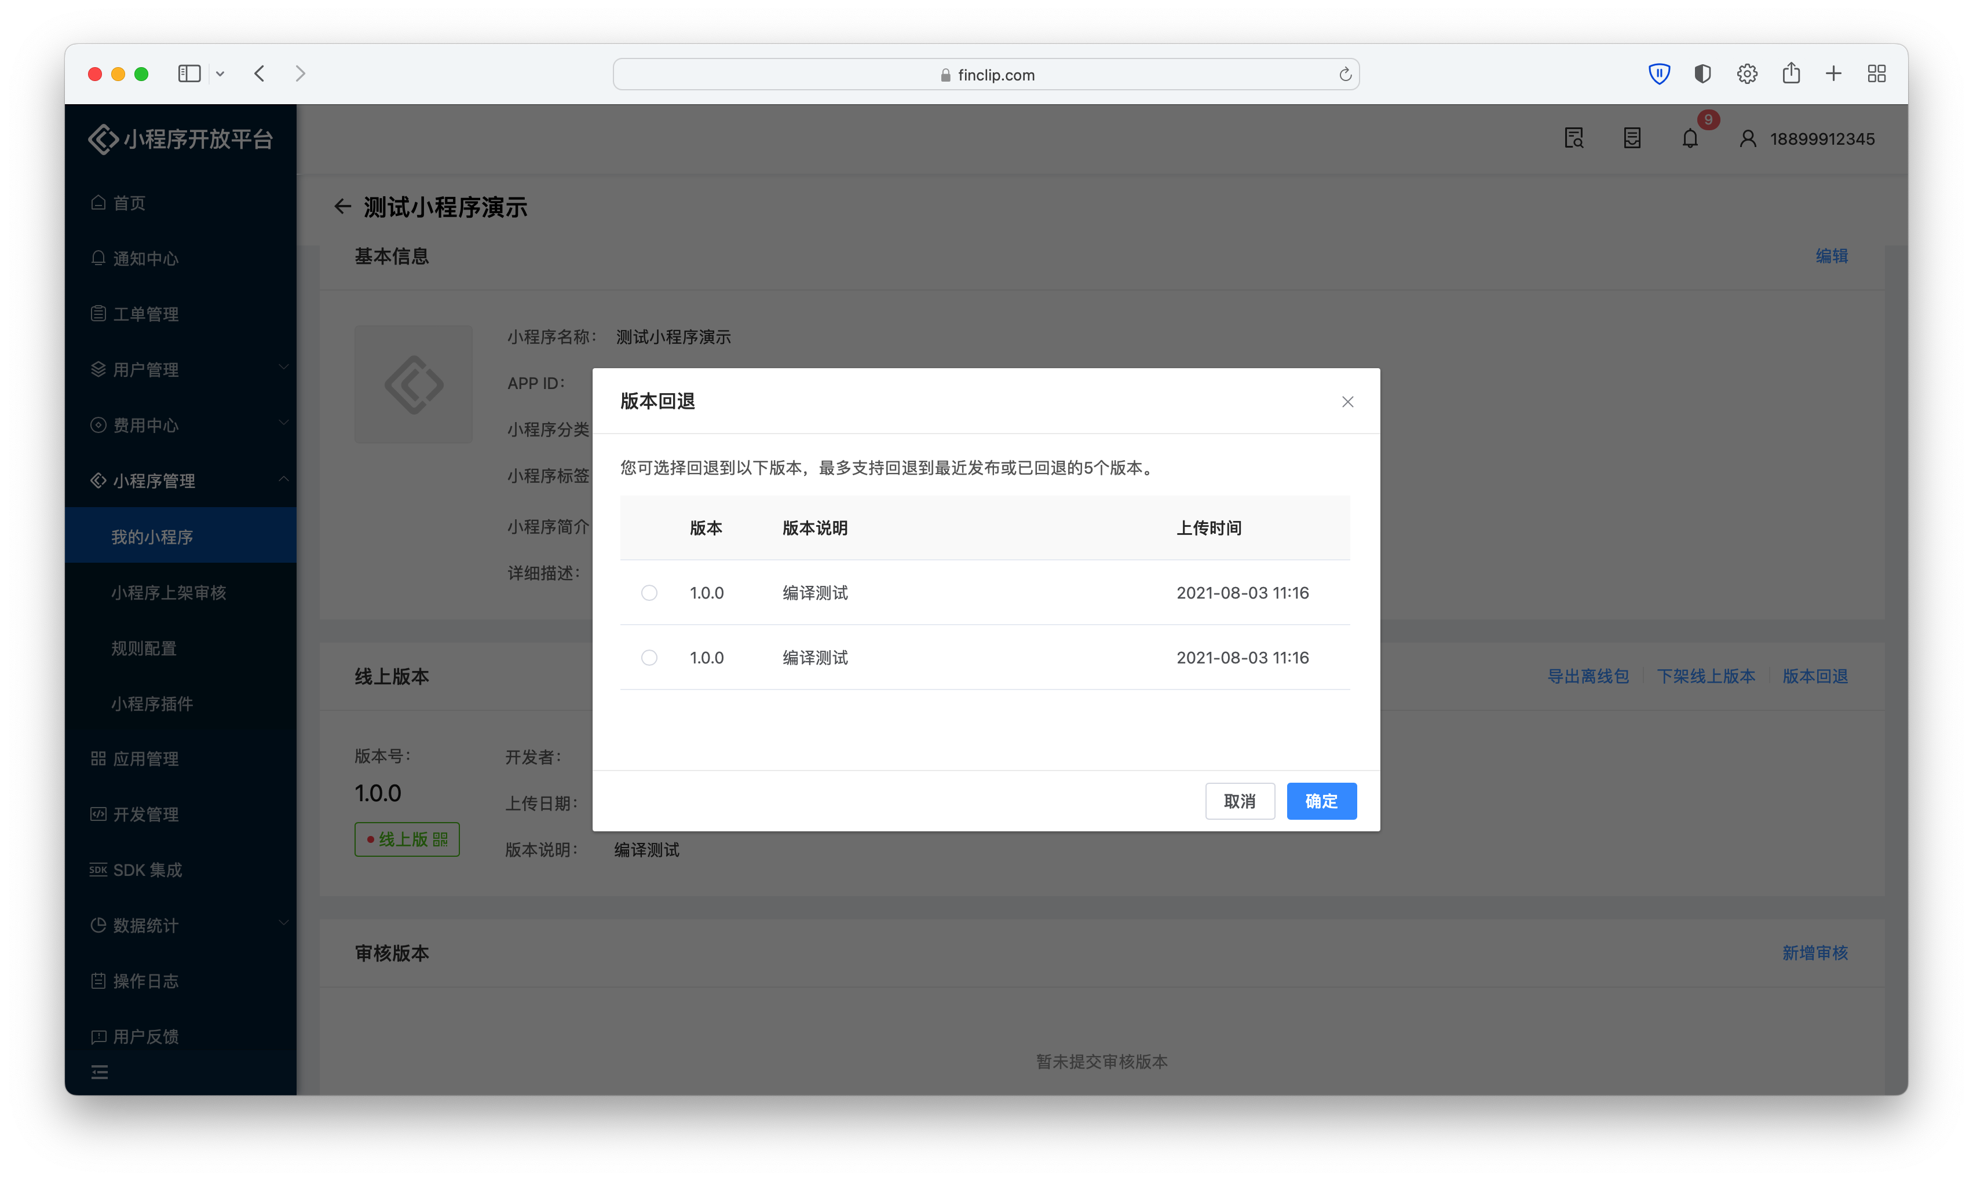
Task: Click the 上传时间 column header
Action: click(1208, 527)
